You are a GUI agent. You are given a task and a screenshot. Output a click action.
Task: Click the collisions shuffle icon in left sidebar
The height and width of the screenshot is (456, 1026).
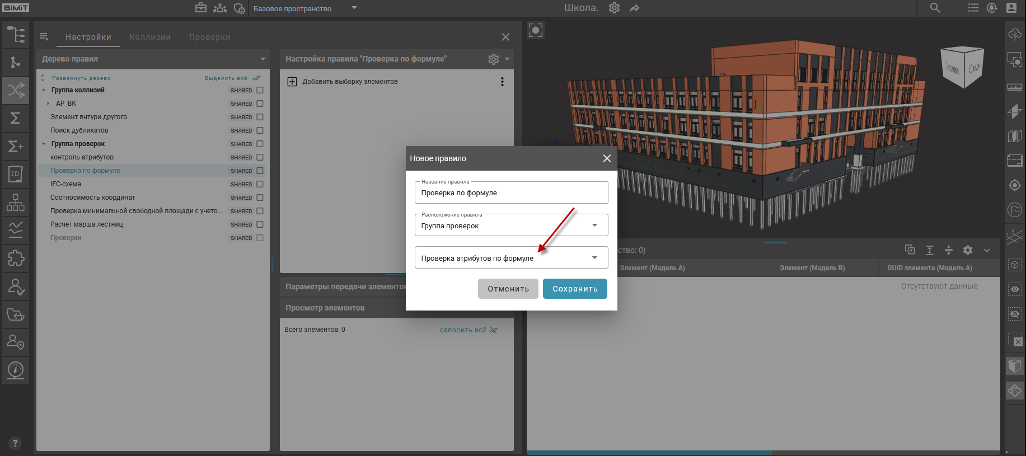[x=16, y=90]
